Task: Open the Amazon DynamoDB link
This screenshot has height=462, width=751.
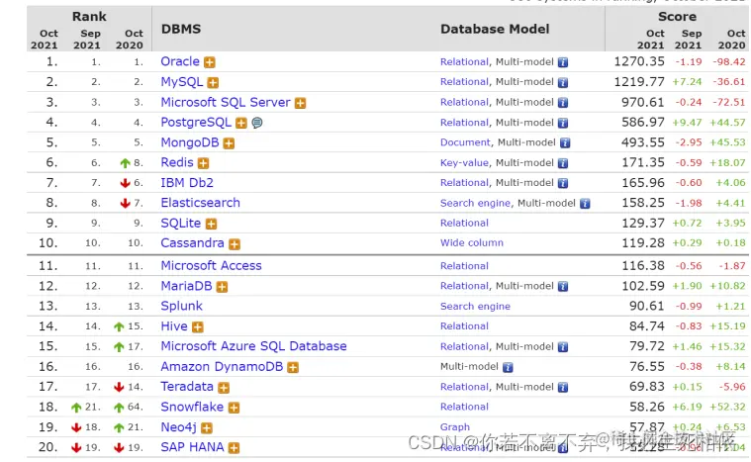Action: coord(222,367)
